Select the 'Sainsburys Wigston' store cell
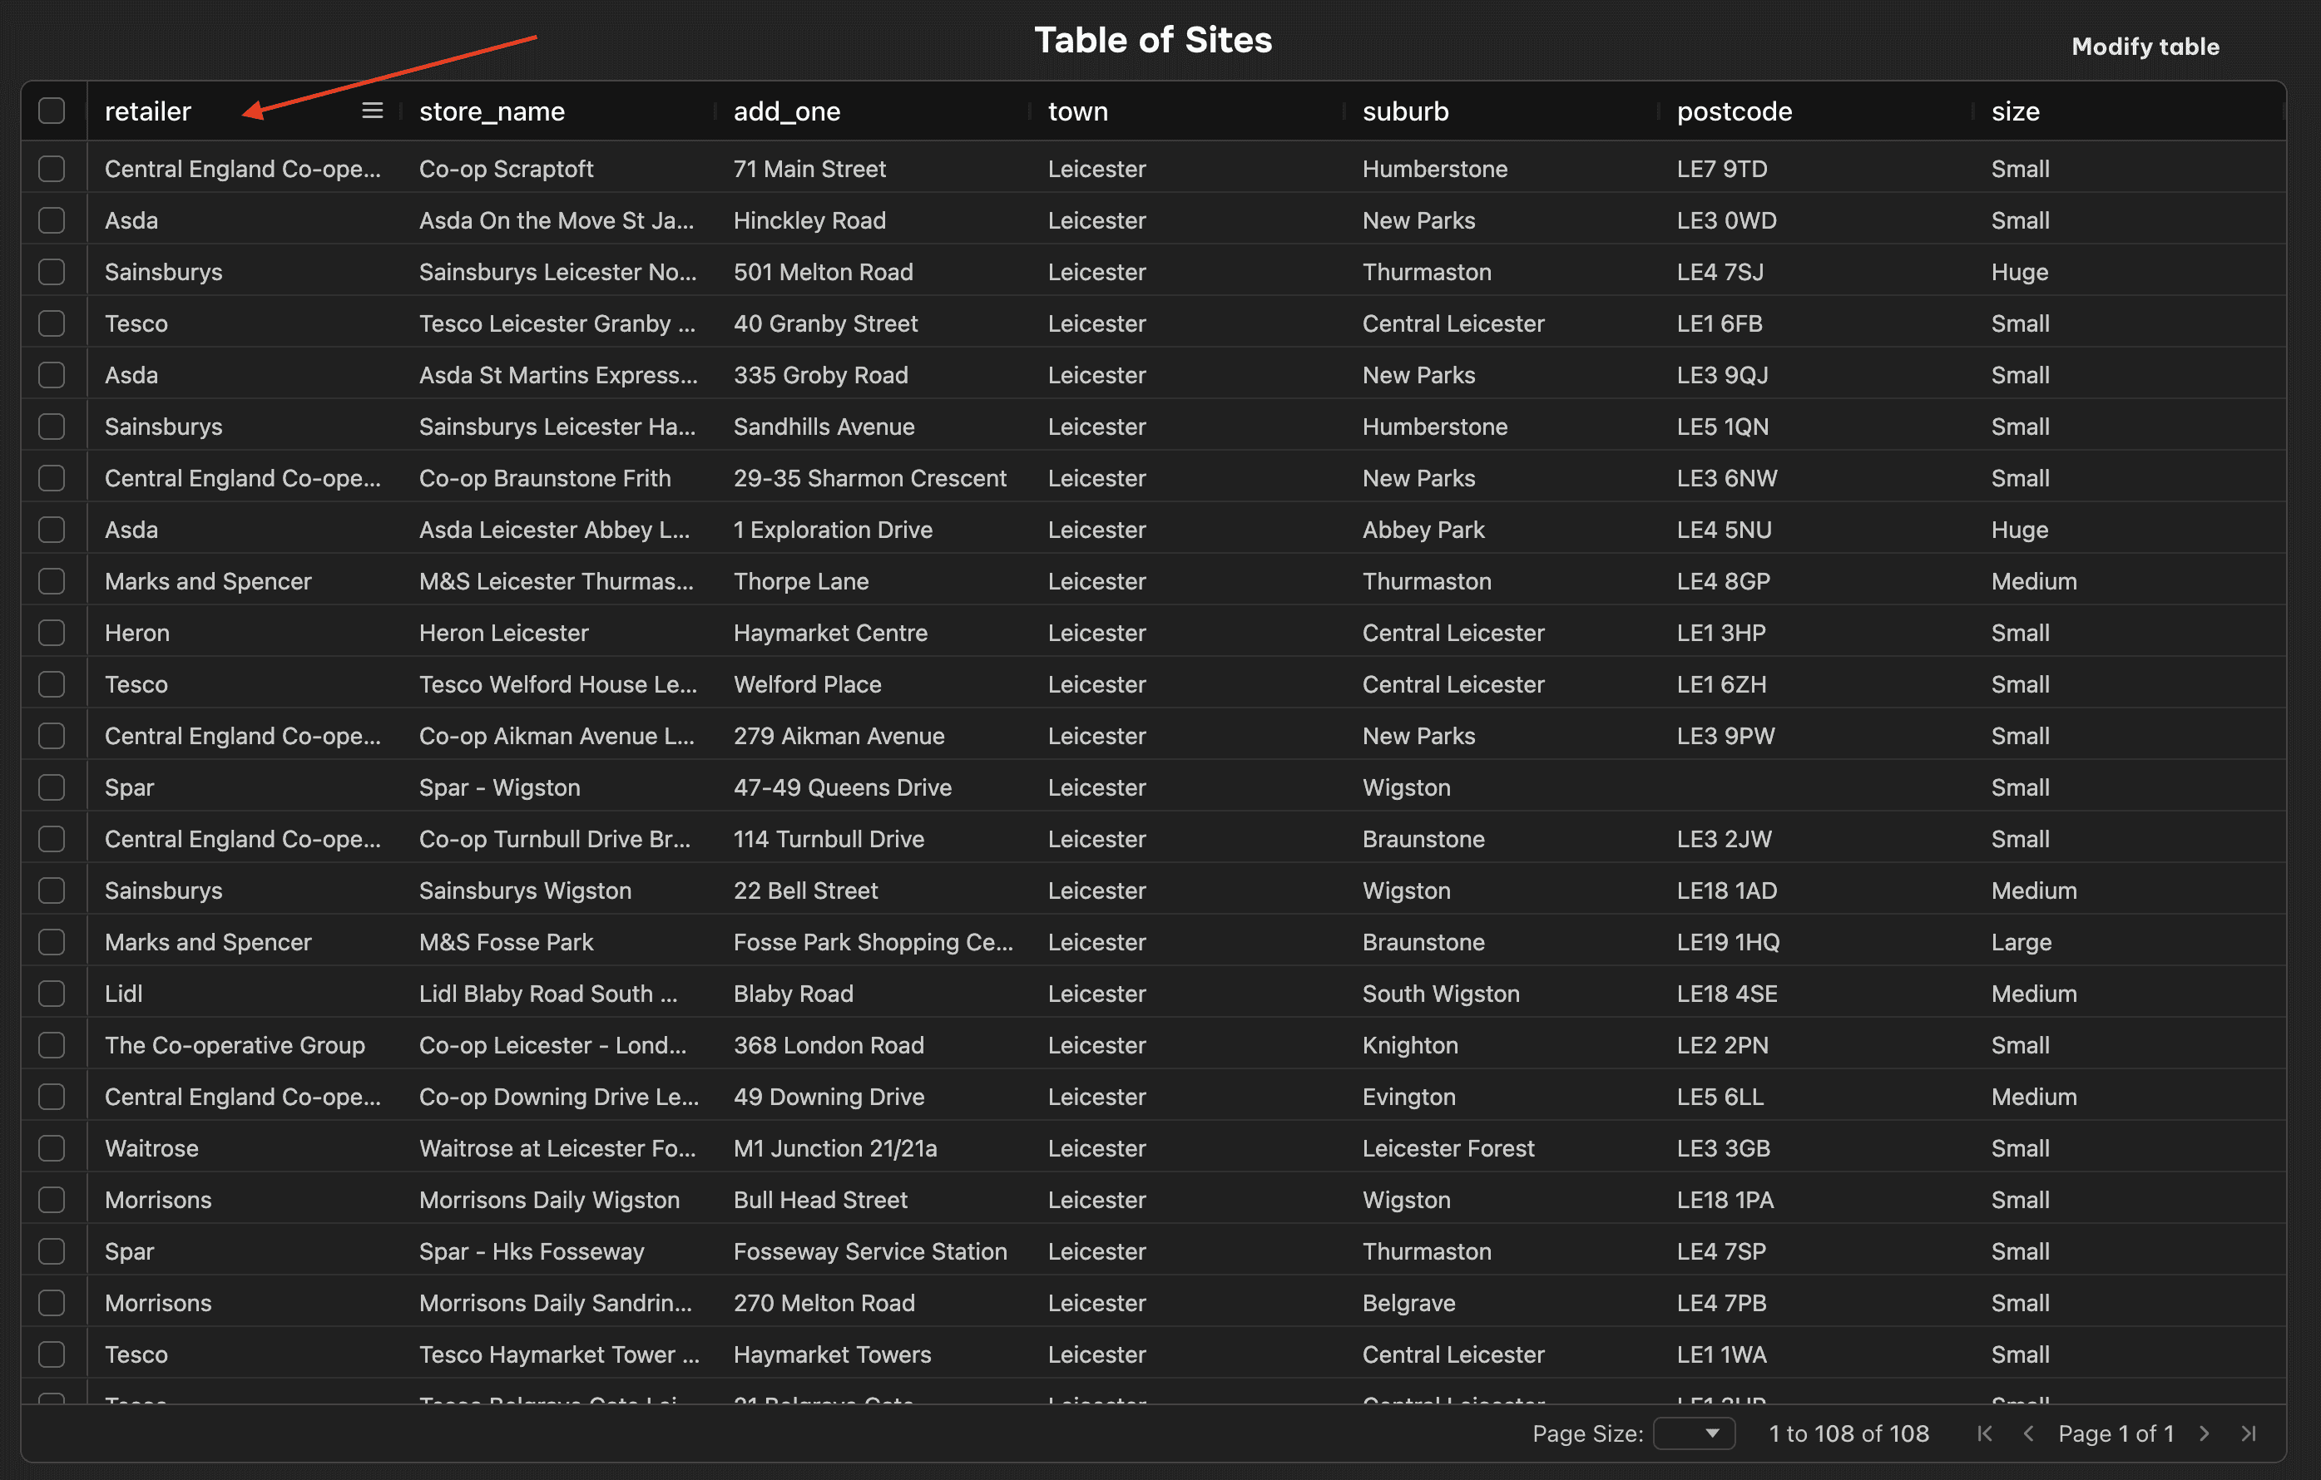The width and height of the screenshot is (2321, 1480). point(525,890)
